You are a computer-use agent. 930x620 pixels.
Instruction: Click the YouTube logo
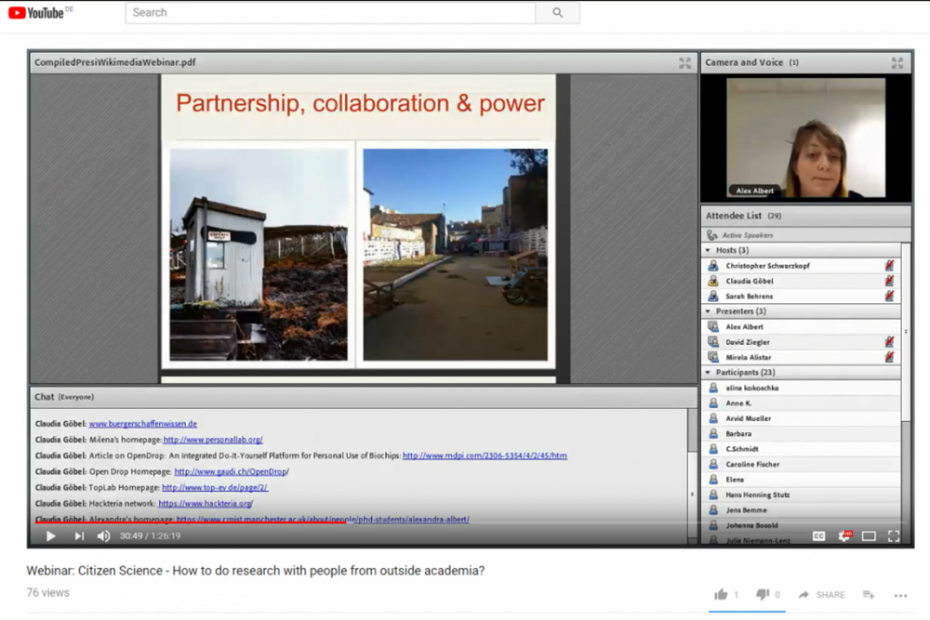(x=36, y=12)
